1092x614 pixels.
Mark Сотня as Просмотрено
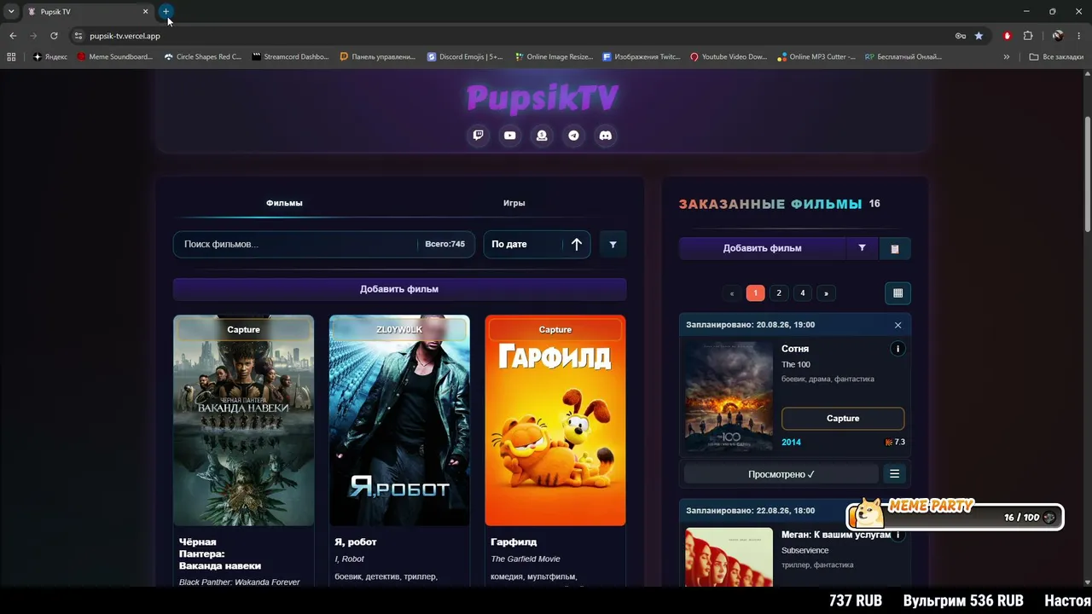[781, 474]
